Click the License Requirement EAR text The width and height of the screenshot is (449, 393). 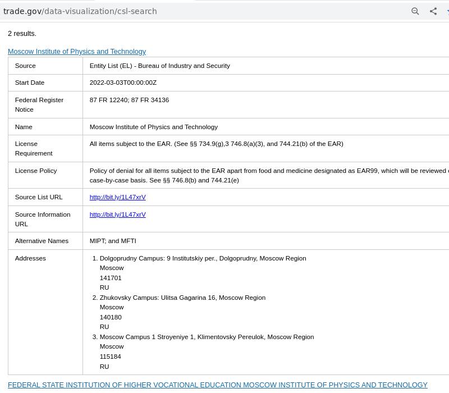[216, 144]
